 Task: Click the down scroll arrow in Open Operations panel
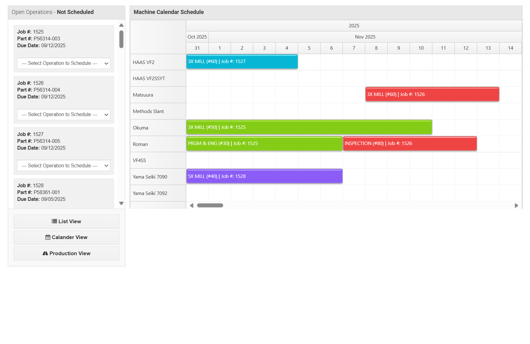pyautogui.click(x=121, y=203)
